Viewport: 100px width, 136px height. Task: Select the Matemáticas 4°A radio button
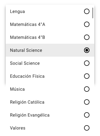click(87, 24)
